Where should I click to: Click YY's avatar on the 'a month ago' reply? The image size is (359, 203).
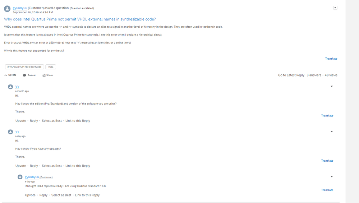click(x=10, y=87)
